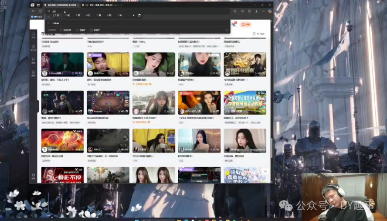Go back in the browser
Viewport: 387px width, 221px height.
click(33, 11)
